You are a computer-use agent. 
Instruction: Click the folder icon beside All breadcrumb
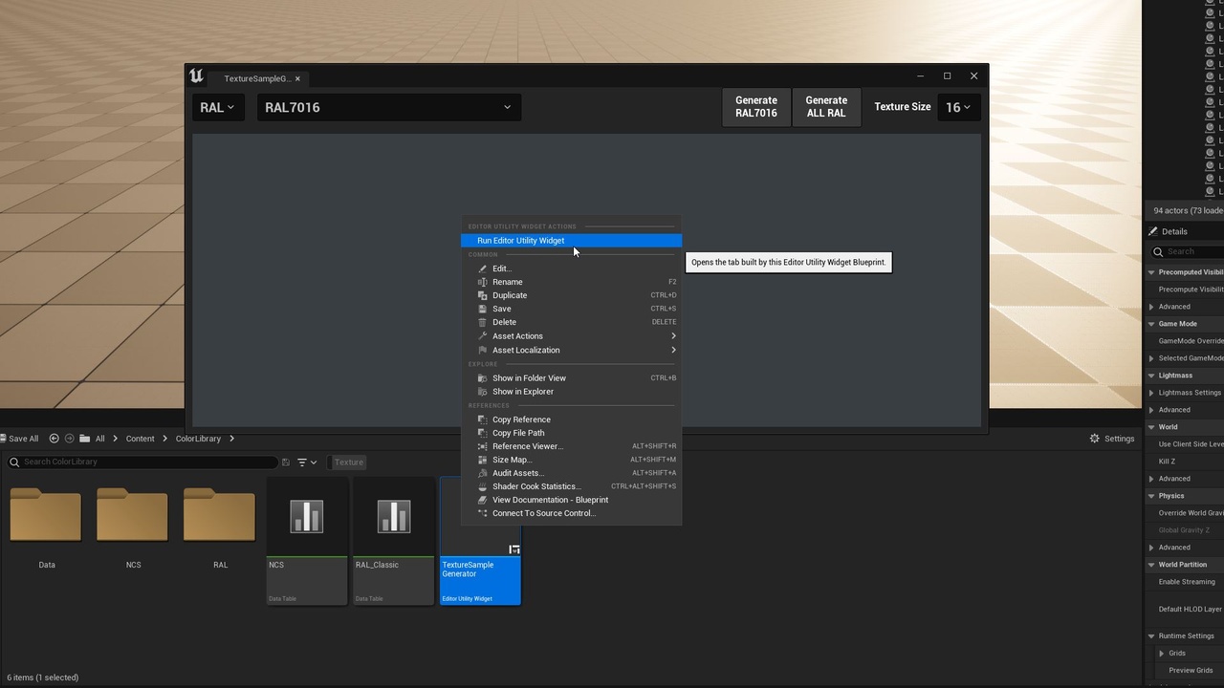tap(84, 439)
